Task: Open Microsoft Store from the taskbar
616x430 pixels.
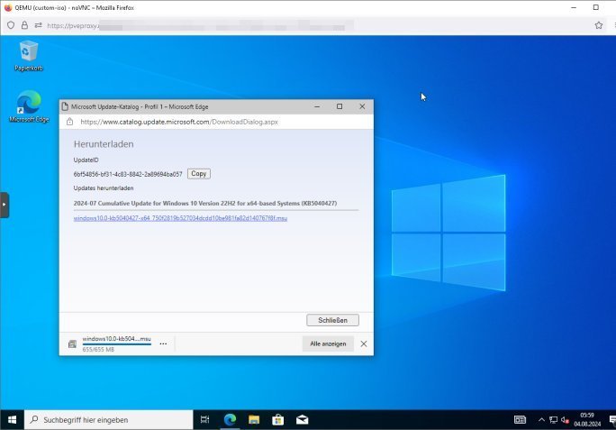Action: [x=277, y=420]
